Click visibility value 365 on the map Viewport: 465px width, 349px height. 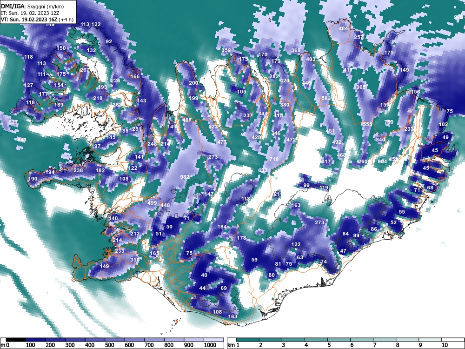(x=361, y=87)
